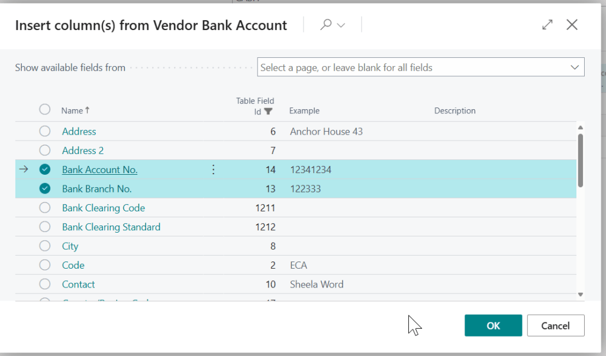606x356 pixels.
Task: Click the search magnifier icon in header
Action: point(325,25)
